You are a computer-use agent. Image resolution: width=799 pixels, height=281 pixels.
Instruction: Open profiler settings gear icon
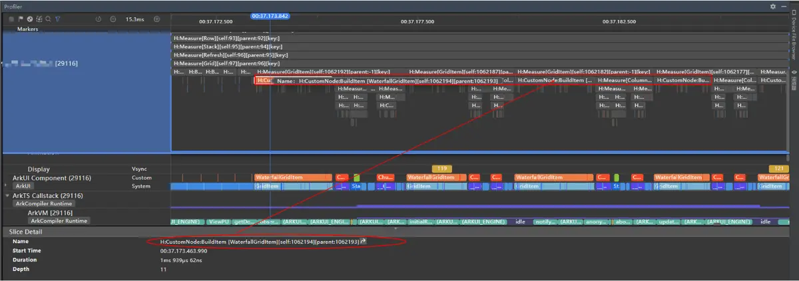[773, 5]
